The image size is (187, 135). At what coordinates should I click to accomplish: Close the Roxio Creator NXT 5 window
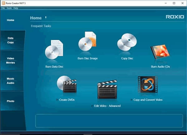pyautogui.click(x=182, y=3)
